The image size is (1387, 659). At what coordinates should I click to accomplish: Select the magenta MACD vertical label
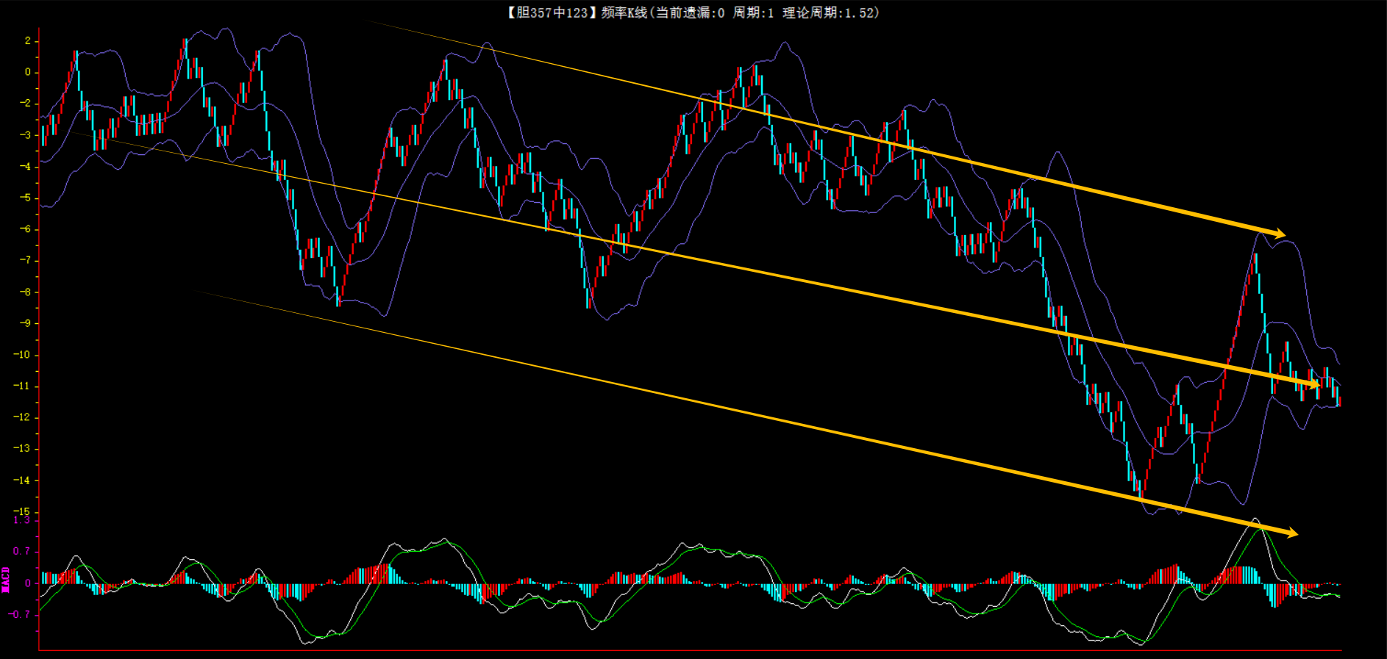[x=6, y=580]
